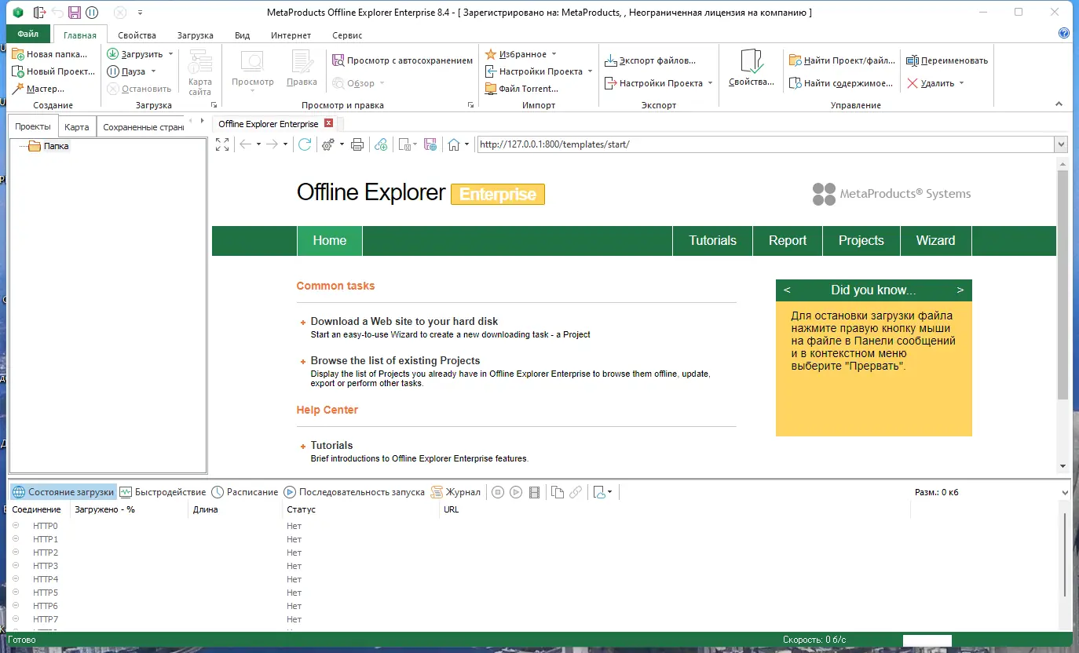Click the Пауза button in the ribbon
The height and width of the screenshot is (653, 1079).
click(x=126, y=71)
